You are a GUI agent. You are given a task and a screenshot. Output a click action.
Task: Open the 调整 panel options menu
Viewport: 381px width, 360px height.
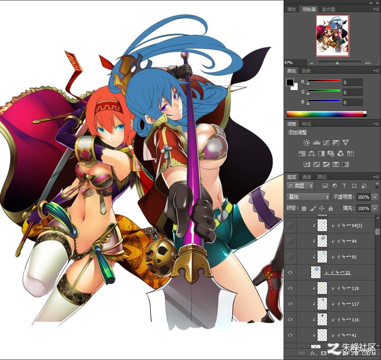pos(376,123)
